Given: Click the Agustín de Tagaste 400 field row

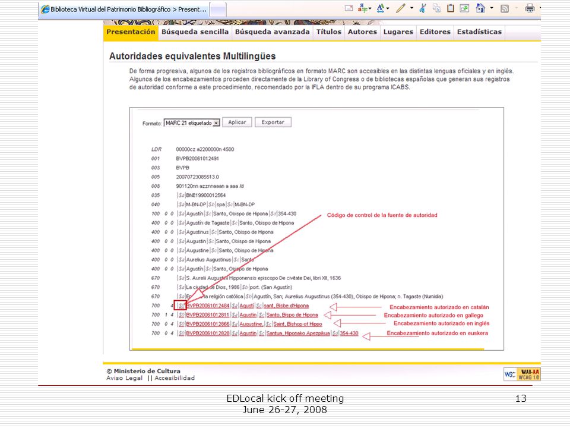Looking at the screenshot, I should (x=223, y=223).
